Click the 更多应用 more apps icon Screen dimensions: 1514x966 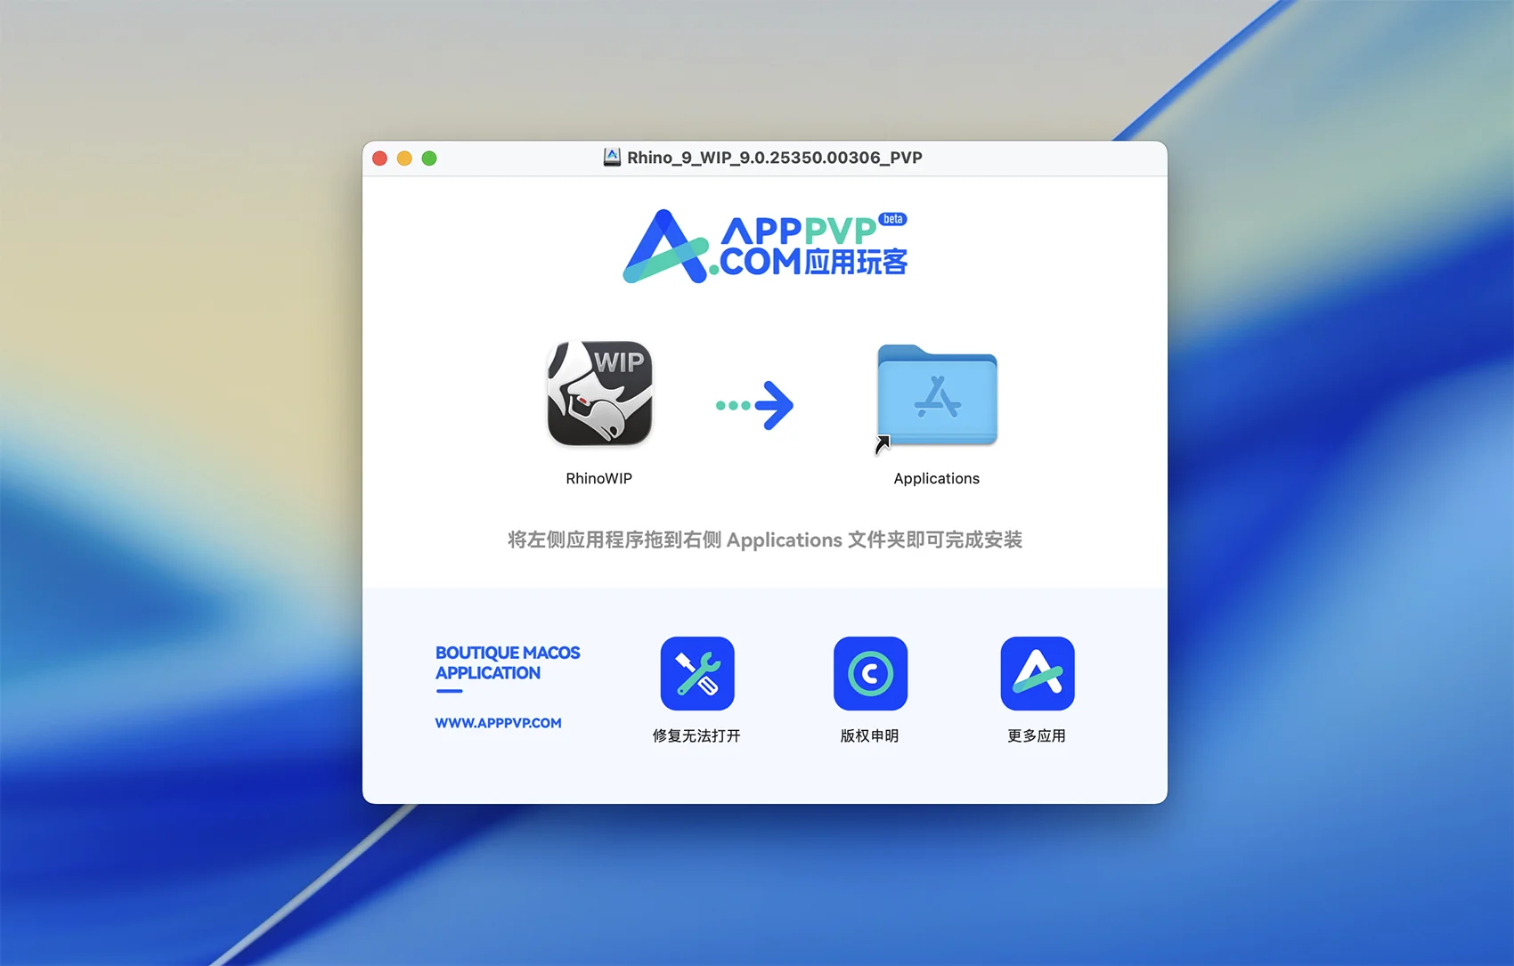(x=1037, y=673)
